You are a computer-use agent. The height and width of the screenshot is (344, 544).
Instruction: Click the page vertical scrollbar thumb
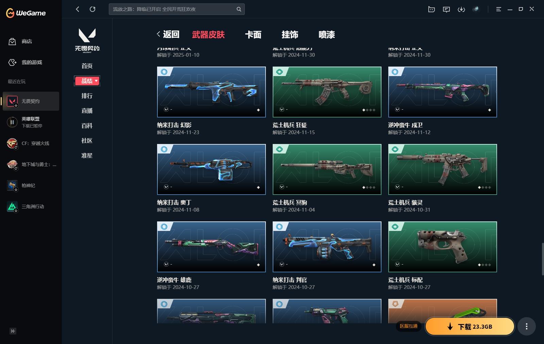(x=542, y=259)
